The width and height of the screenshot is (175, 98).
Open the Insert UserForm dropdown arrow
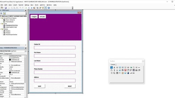(4, 8)
